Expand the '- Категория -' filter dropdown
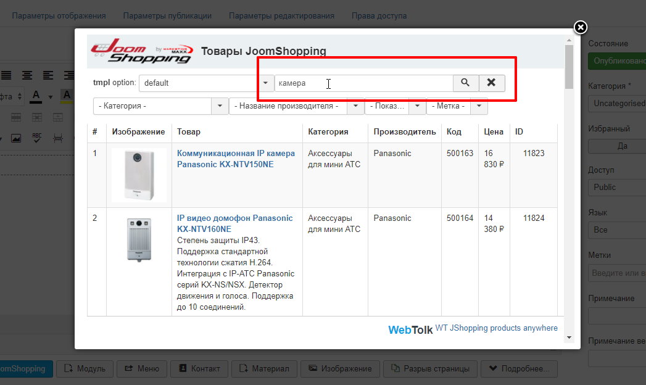Image resolution: width=646 pixels, height=385 pixels. point(160,106)
